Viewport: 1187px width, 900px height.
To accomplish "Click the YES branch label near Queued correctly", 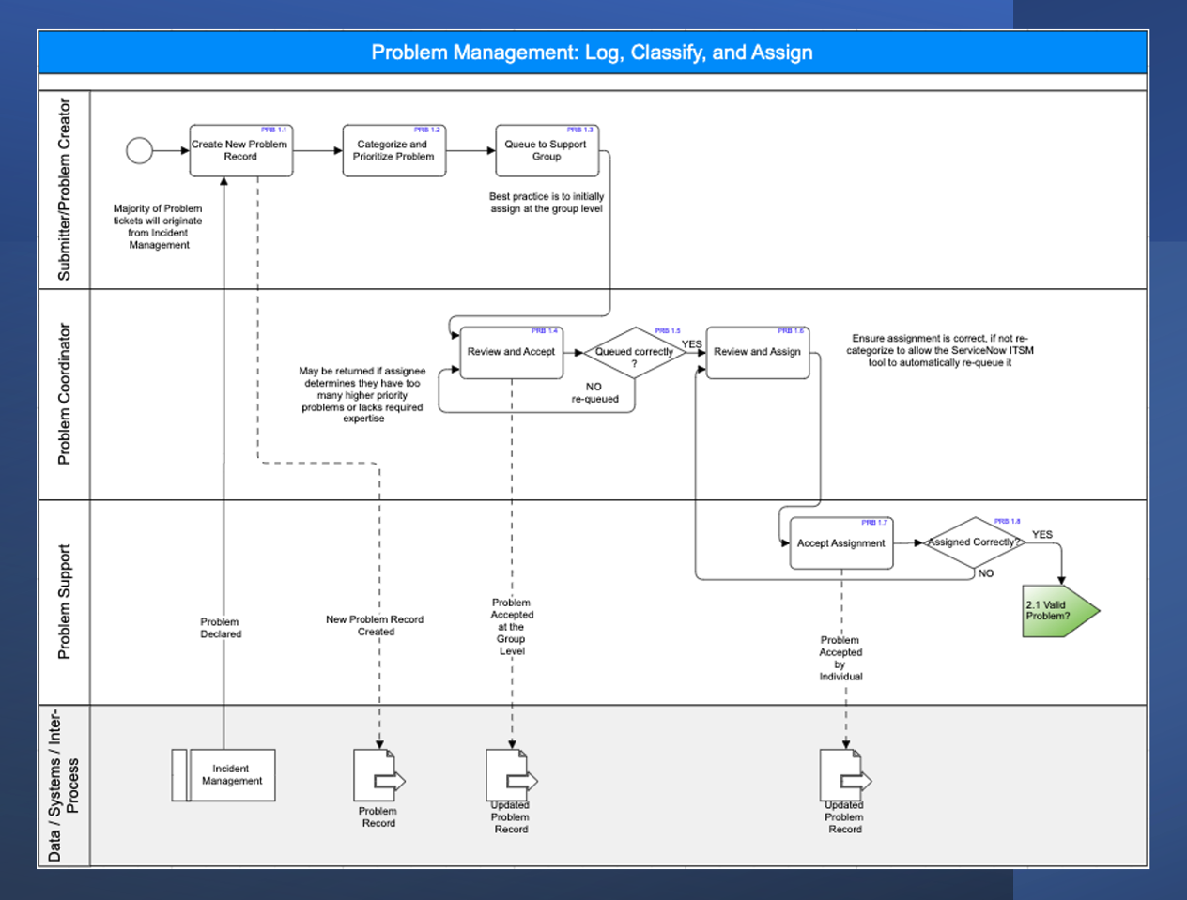I will [692, 343].
